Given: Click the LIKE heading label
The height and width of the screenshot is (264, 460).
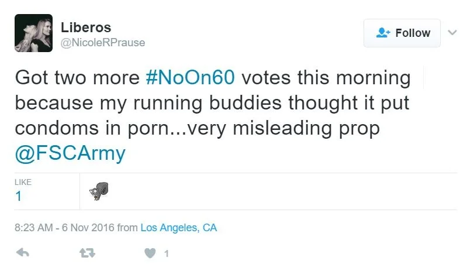Looking at the screenshot, I should [23, 183].
